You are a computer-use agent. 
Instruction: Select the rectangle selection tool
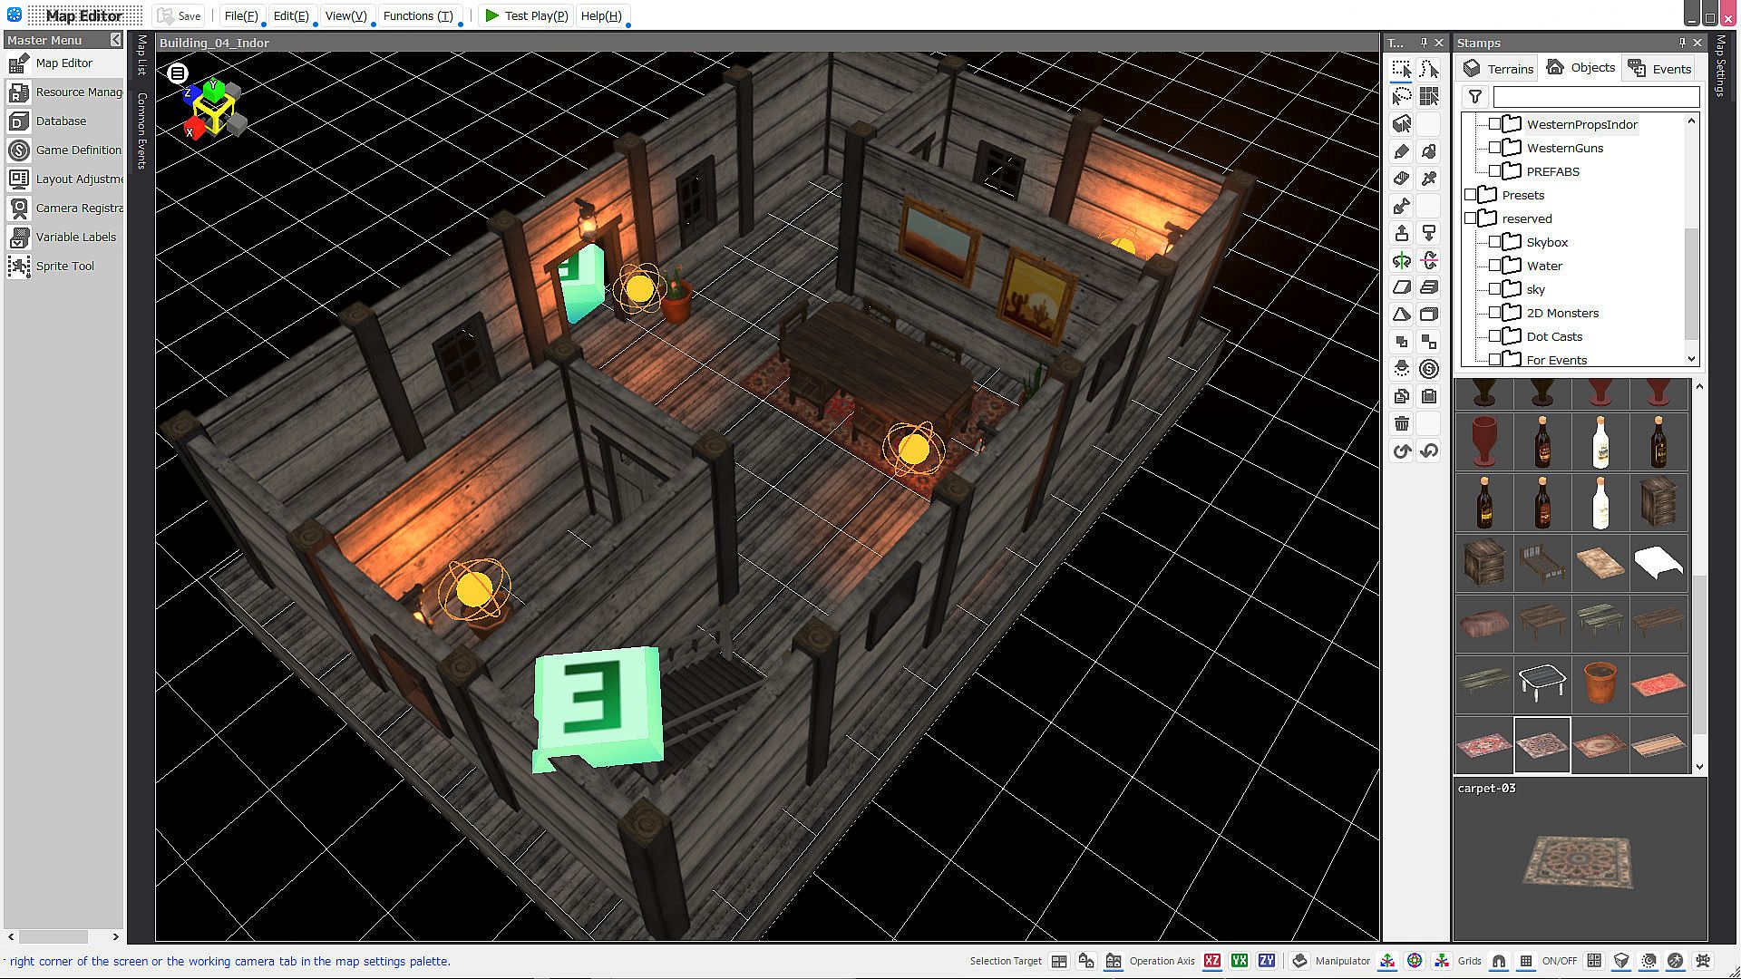[x=1402, y=70]
